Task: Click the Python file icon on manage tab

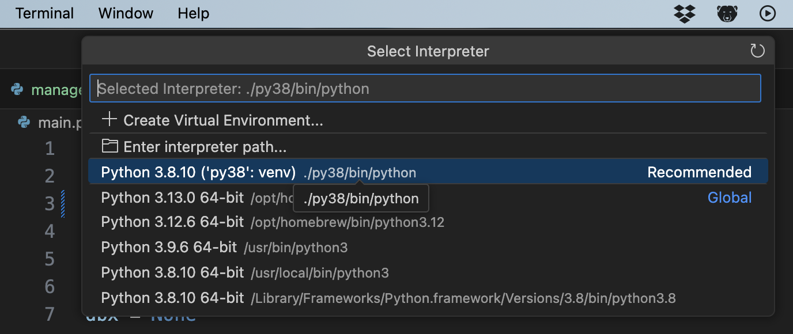Action: click(17, 89)
